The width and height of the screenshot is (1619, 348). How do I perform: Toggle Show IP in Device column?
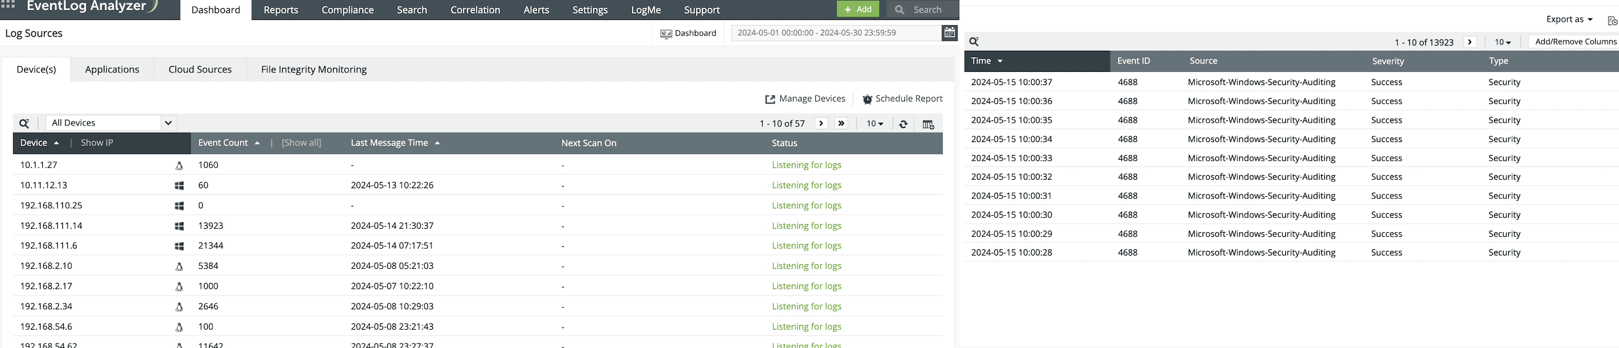click(x=97, y=143)
